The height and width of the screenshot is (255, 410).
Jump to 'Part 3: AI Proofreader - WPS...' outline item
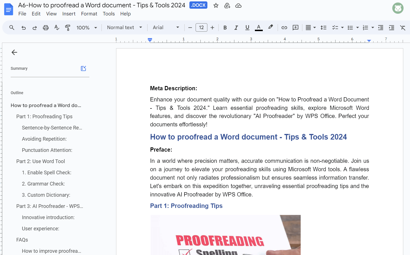50,206
